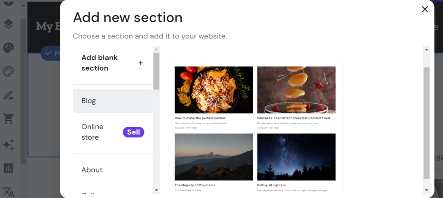
Task: Select the Online store section category
Action: pos(93,132)
